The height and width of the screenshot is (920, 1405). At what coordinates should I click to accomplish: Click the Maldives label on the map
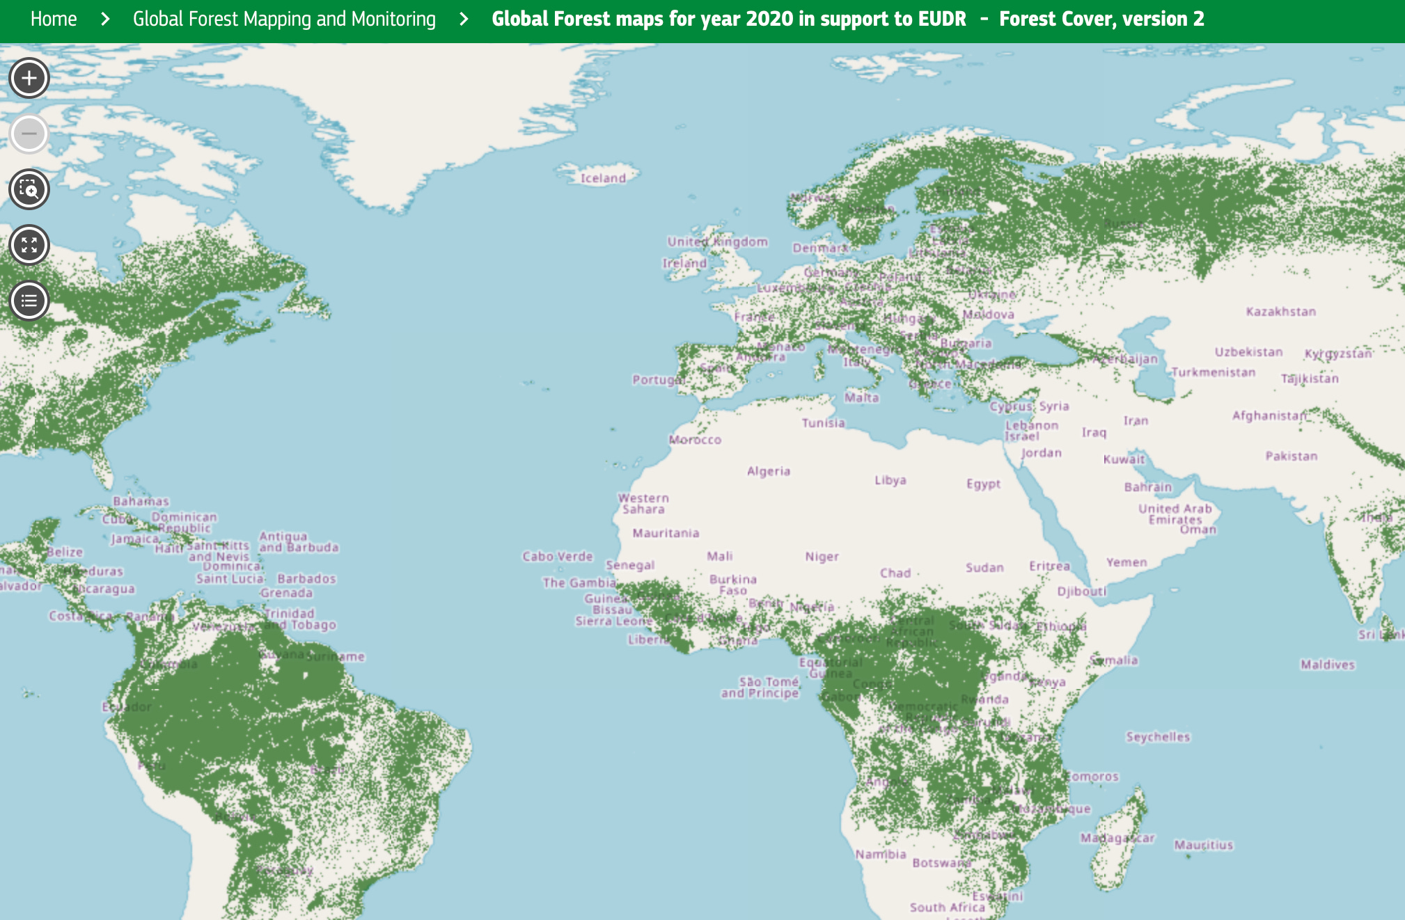(1326, 665)
